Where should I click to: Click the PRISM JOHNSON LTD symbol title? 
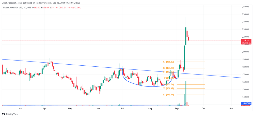click(x=13, y=7)
